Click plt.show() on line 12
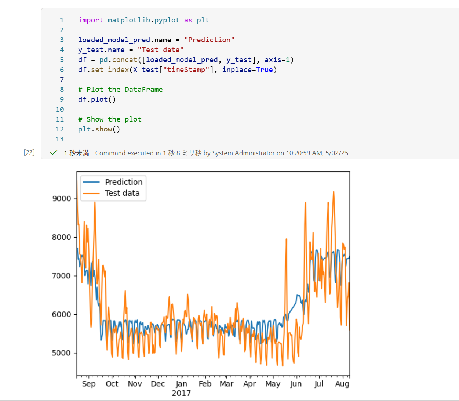The width and height of the screenshot is (459, 401). pyautogui.click(x=99, y=129)
